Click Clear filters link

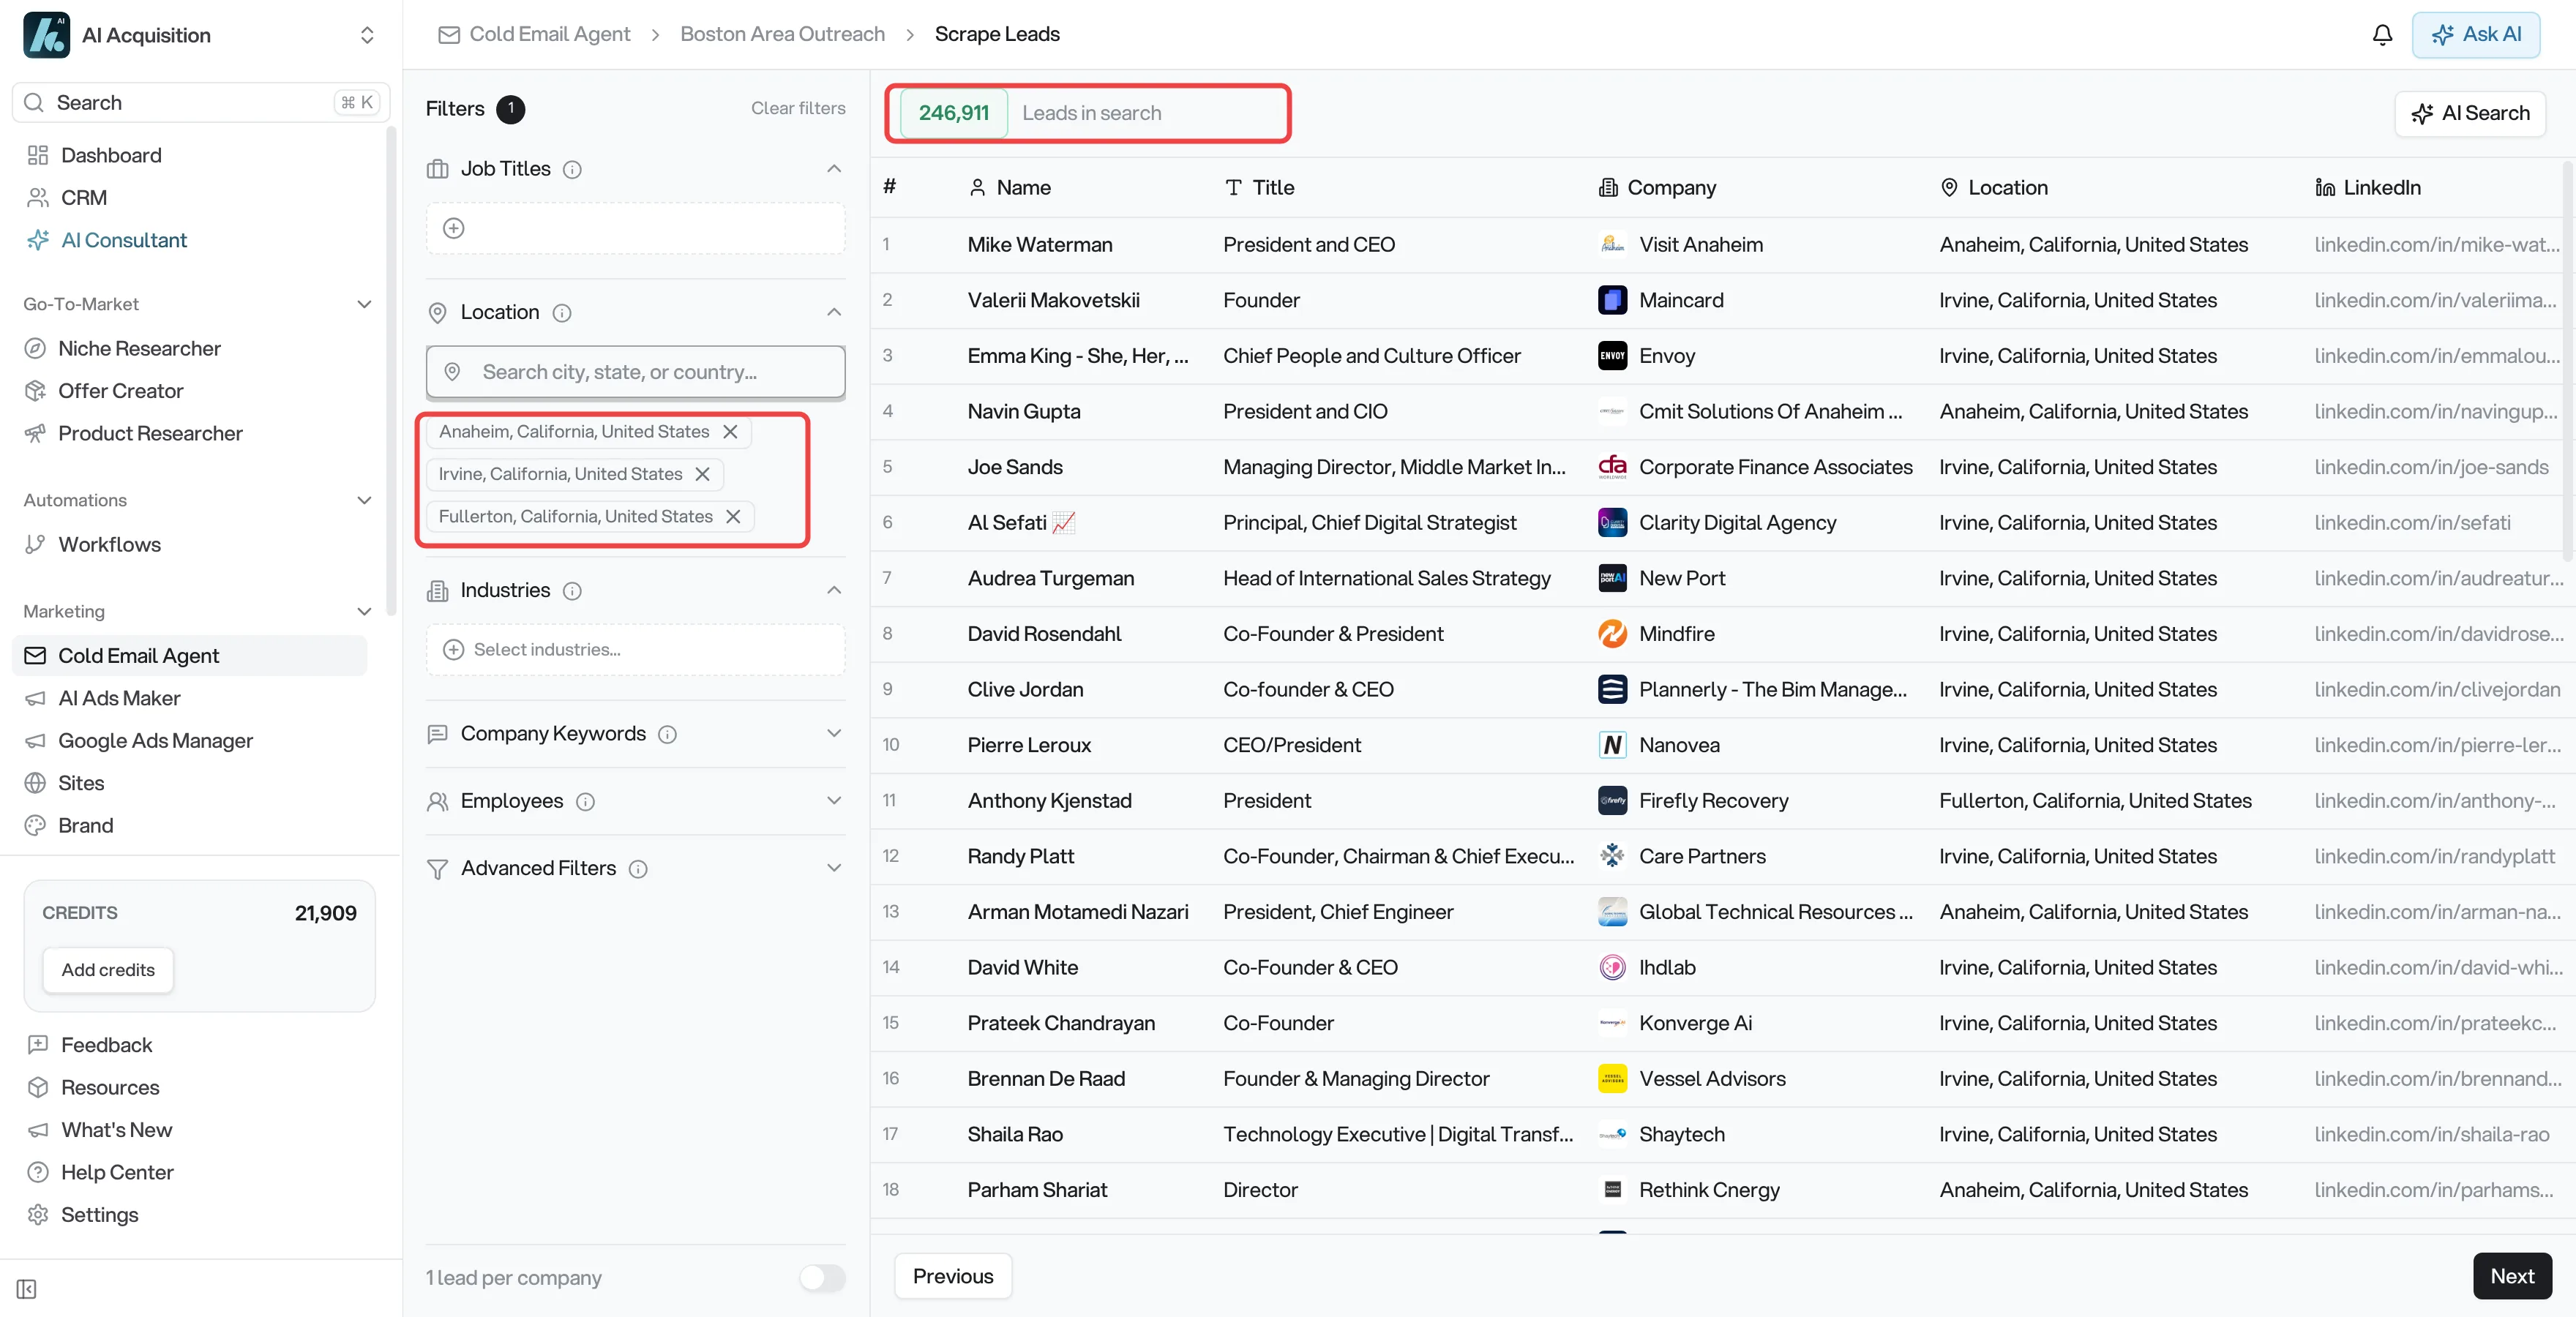point(798,108)
